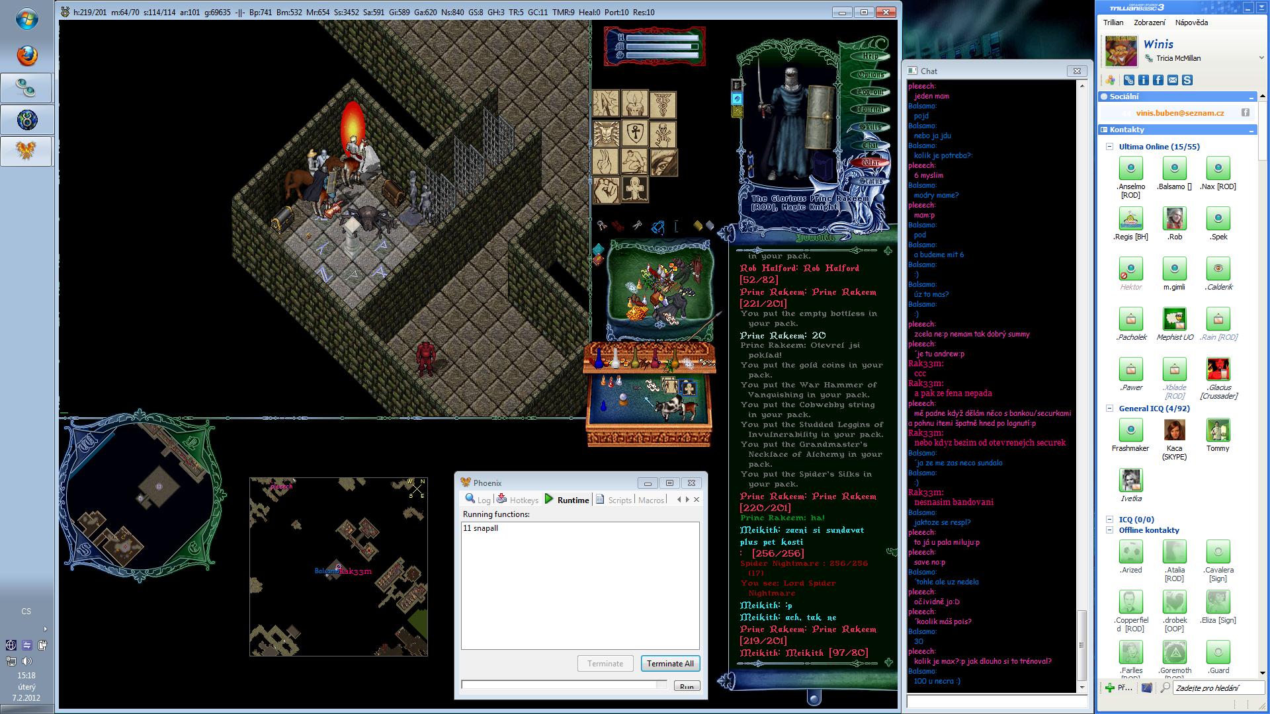
Task: Select the '11 snapall' running function
Action: (481, 528)
